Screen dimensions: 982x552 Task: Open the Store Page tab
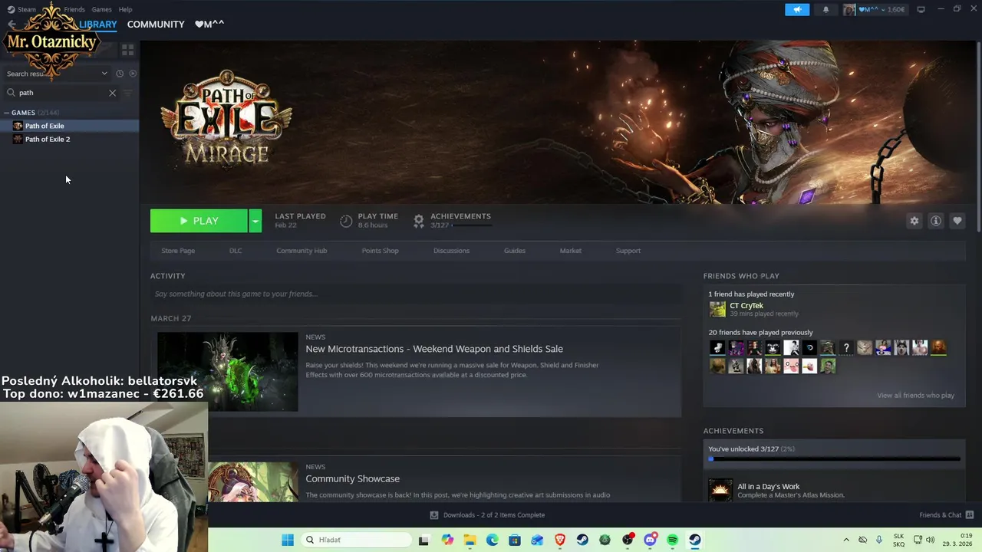pyautogui.click(x=178, y=251)
